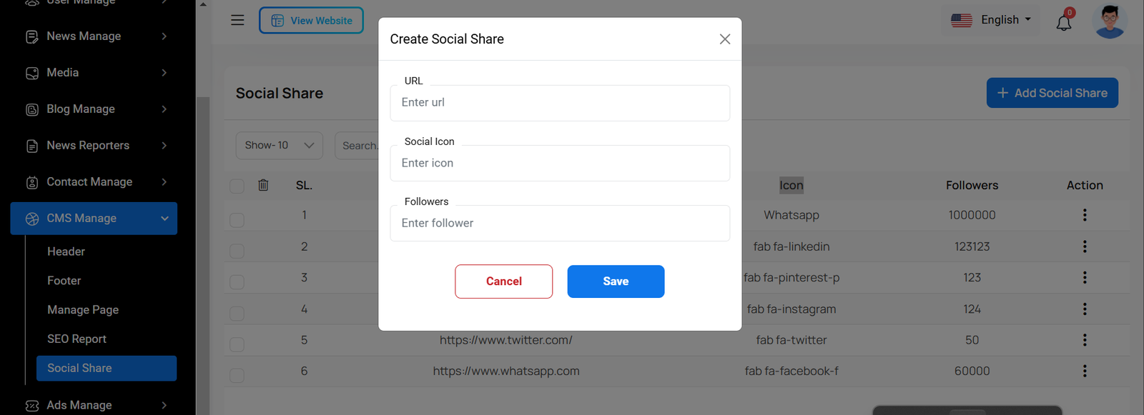
Task: Click the Contact Manage sidebar icon
Action: [32, 182]
